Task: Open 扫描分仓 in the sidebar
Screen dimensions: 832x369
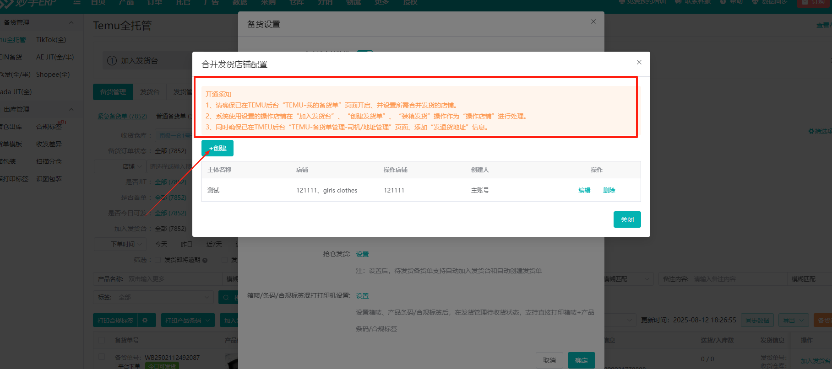Action: pos(49,161)
